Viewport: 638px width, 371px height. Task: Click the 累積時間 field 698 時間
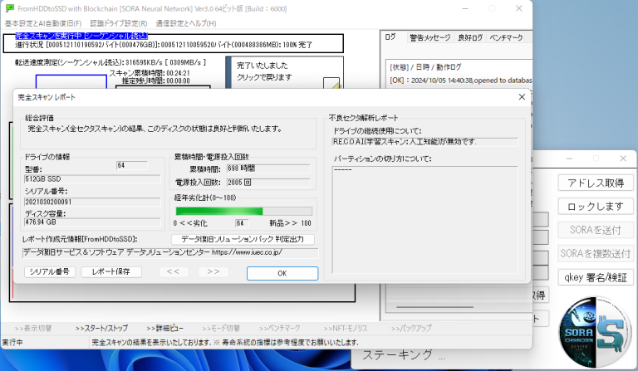pyautogui.click(x=268, y=168)
